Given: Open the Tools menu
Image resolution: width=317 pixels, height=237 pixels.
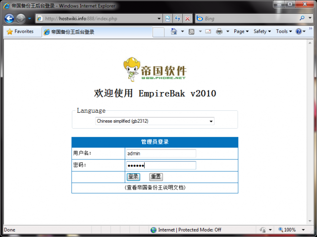Looking at the screenshot, I should (x=284, y=31).
